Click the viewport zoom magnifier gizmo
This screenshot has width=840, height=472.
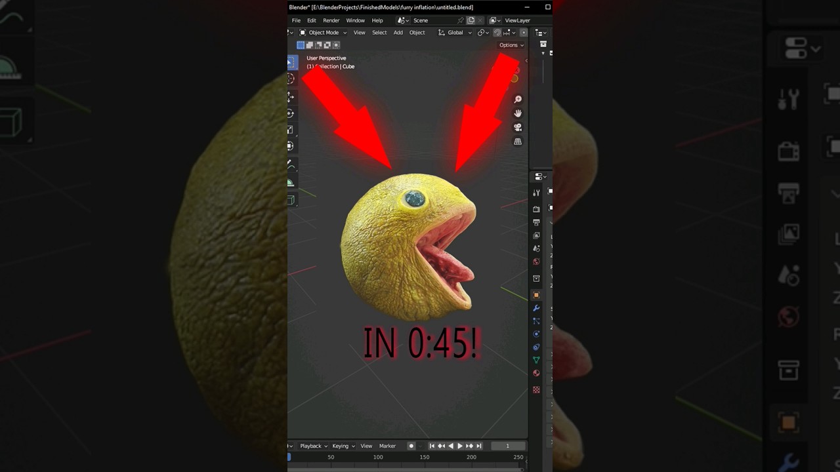coord(518,99)
